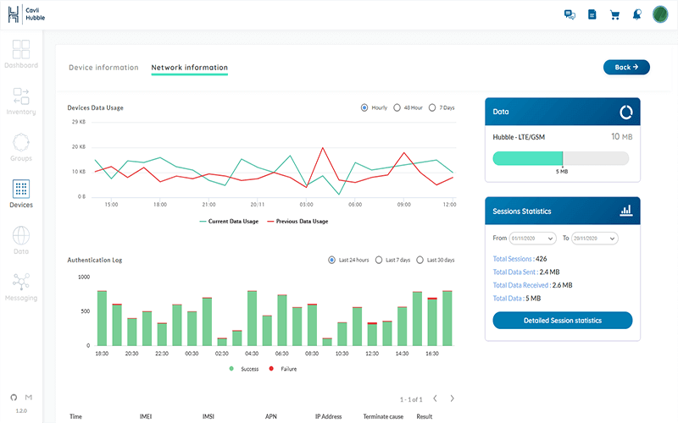The width and height of the screenshot is (678, 423).
Task: Open Inventory from the sidebar
Action: coord(21,101)
